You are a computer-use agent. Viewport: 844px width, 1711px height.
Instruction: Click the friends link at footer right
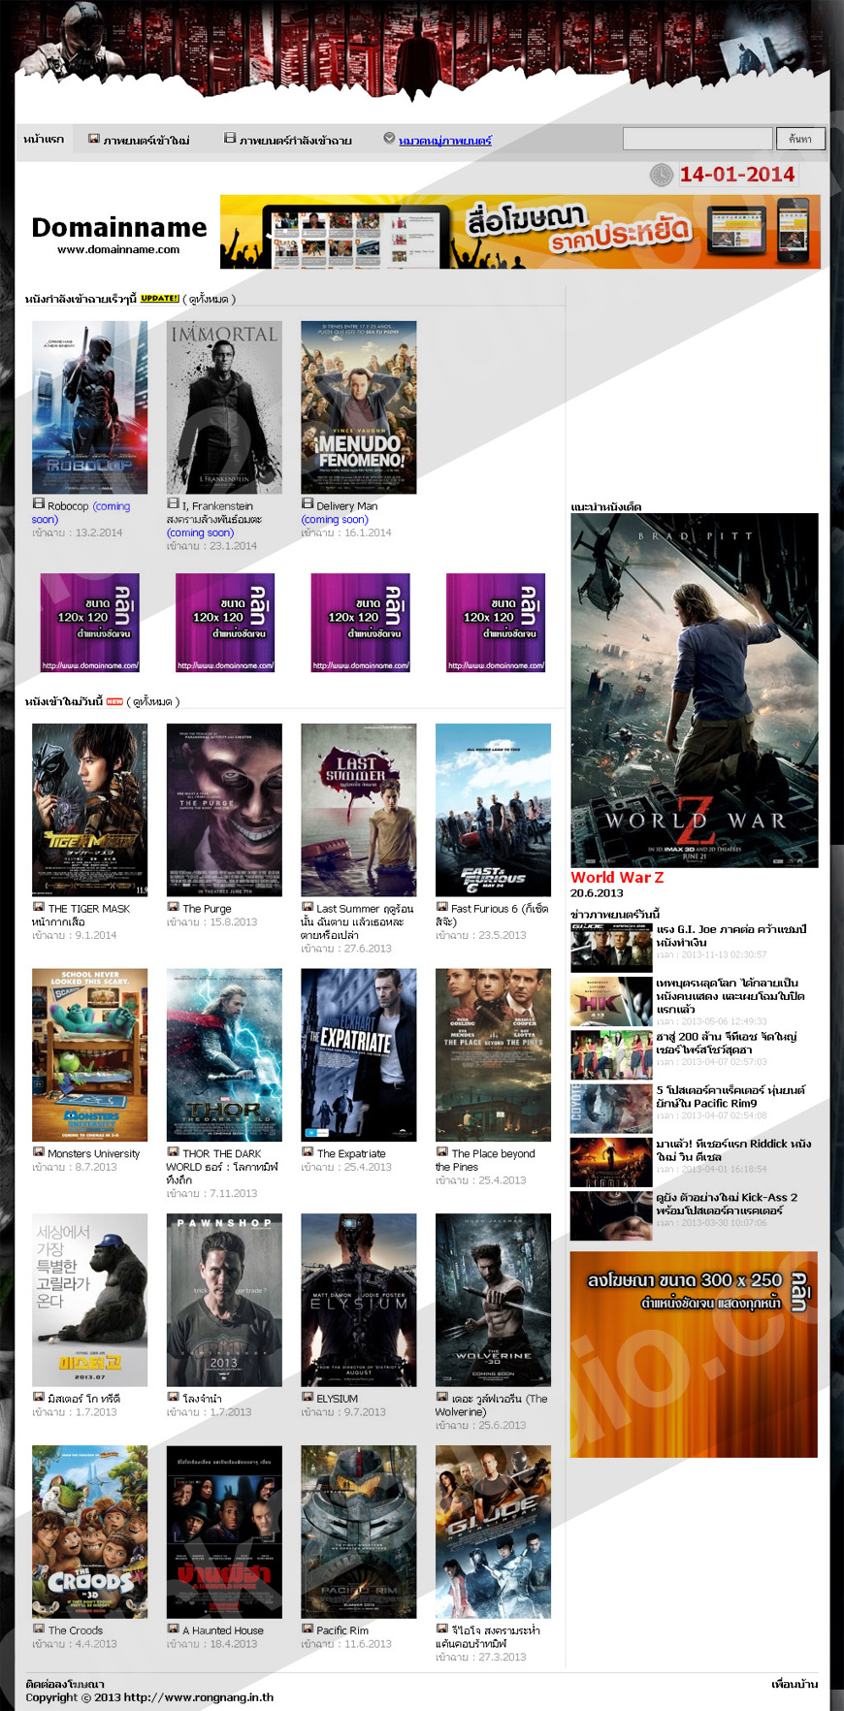point(795,1684)
